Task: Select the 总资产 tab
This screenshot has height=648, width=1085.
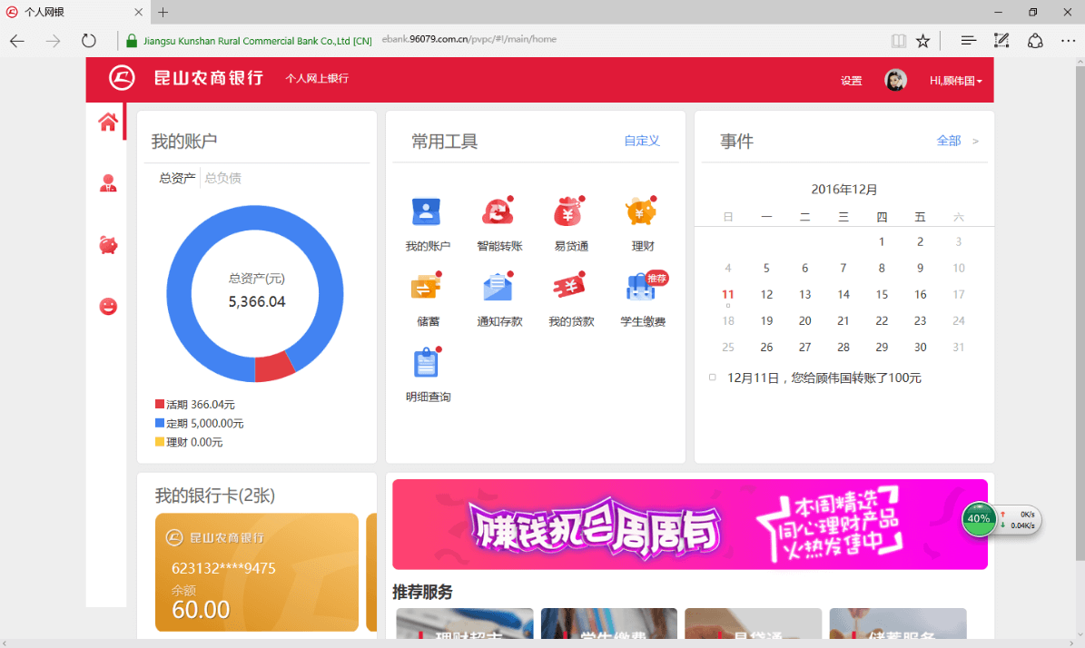Action: tap(177, 178)
